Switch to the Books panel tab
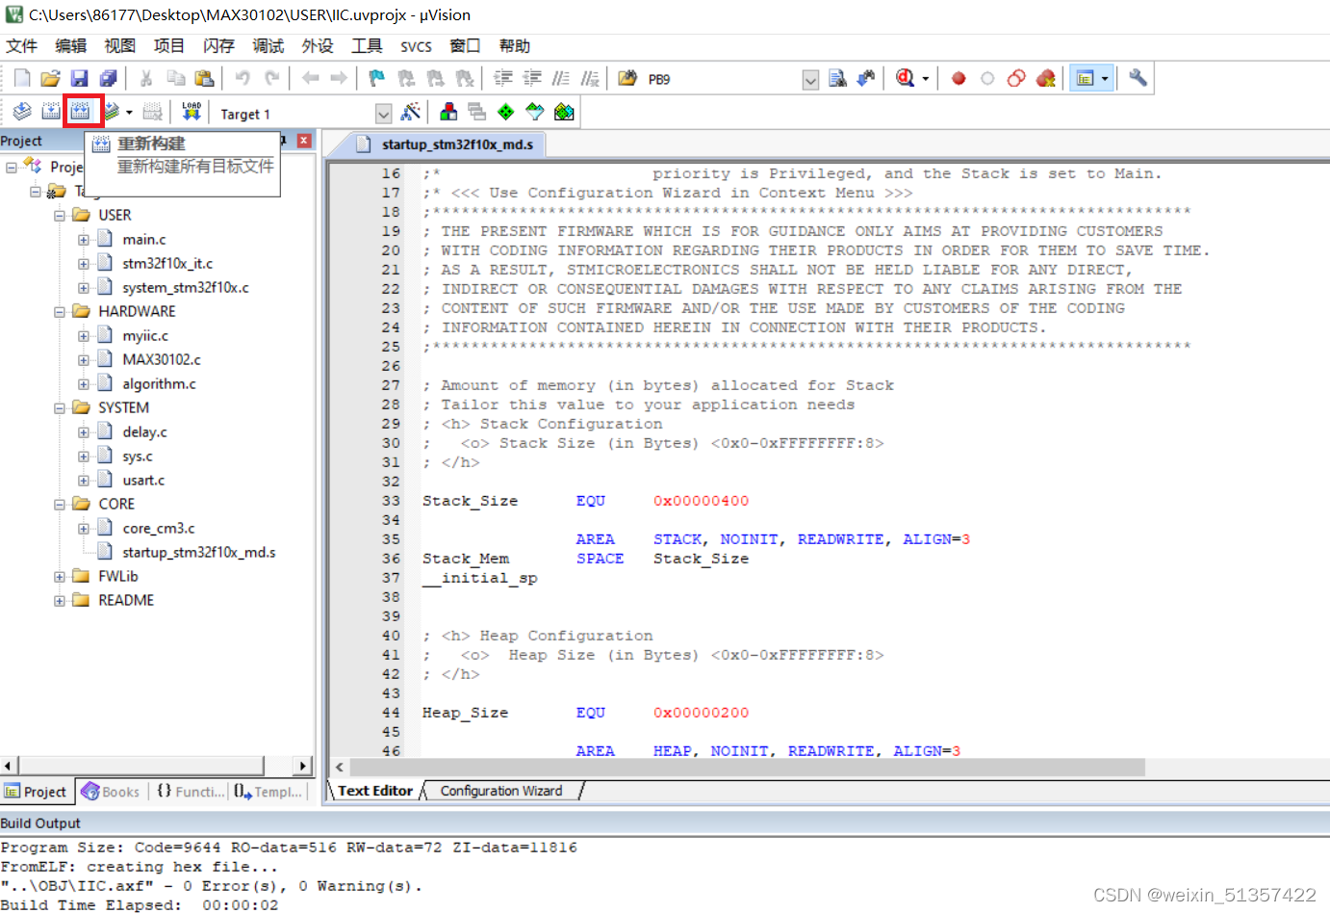This screenshot has height=913, width=1330. pyautogui.click(x=111, y=792)
